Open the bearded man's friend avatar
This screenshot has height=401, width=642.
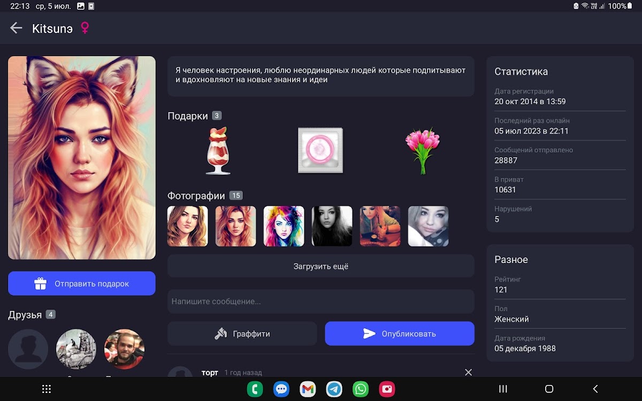click(x=124, y=349)
